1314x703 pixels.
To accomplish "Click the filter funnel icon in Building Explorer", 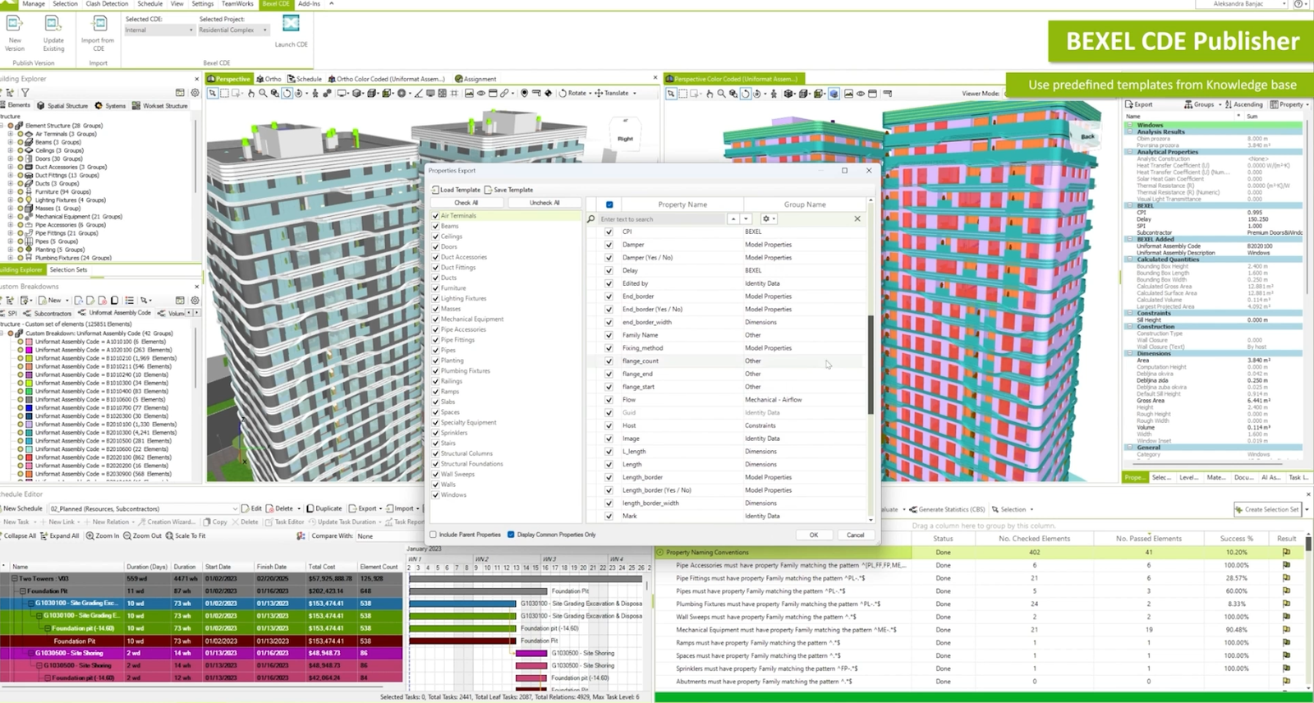I will pyautogui.click(x=25, y=93).
